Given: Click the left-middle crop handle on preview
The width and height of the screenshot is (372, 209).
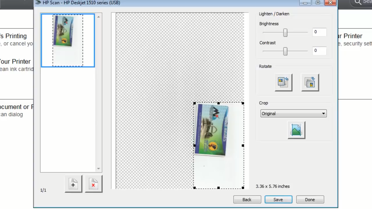Looking at the screenshot, I should (x=194, y=145).
